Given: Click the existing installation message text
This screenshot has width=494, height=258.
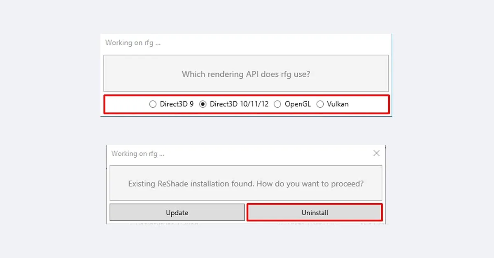Looking at the screenshot, I should (x=246, y=184).
